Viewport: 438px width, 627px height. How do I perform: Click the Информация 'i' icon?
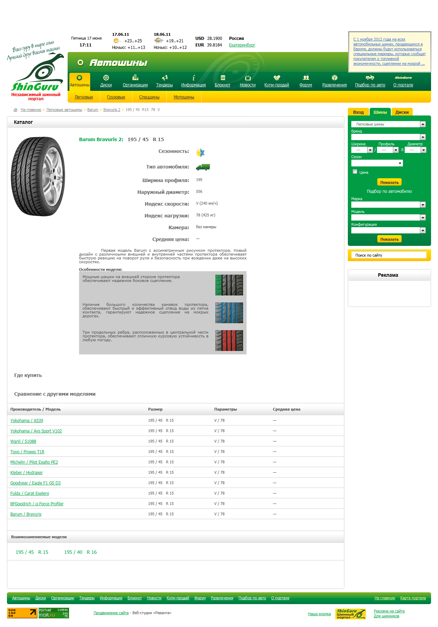[194, 78]
